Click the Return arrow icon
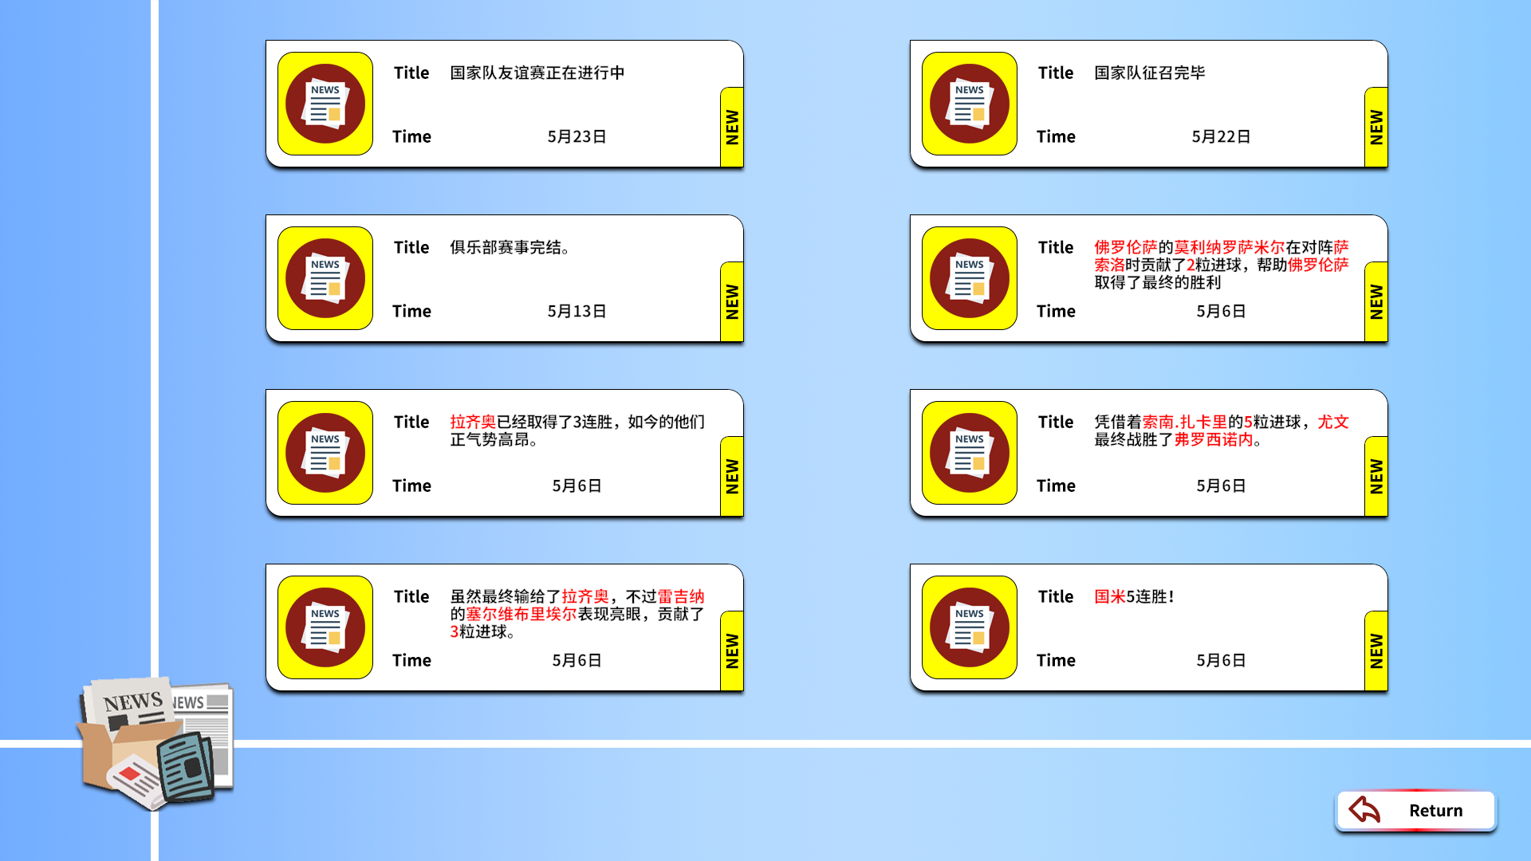The image size is (1531, 861). coord(1364,810)
